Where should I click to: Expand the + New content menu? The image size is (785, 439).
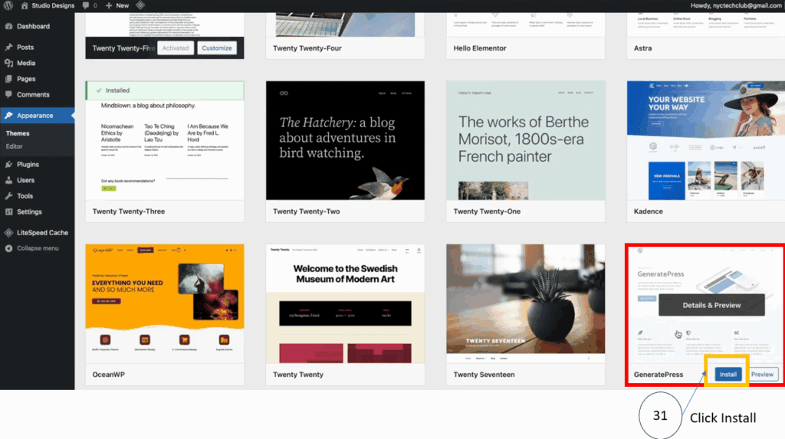(117, 5)
